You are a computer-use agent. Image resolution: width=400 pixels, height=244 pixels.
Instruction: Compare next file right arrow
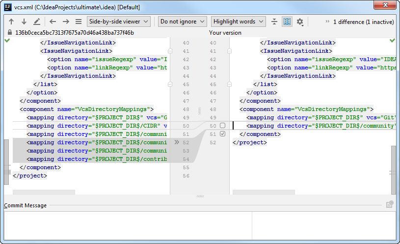tap(66, 22)
